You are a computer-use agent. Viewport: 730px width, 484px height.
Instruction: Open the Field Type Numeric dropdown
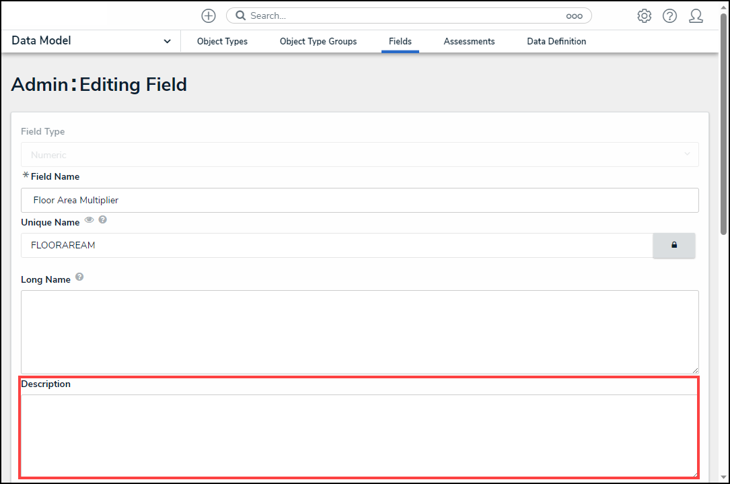click(359, 155)
